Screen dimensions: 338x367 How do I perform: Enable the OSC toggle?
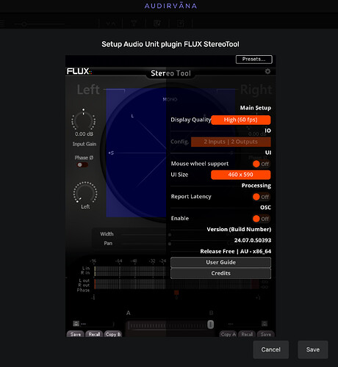(x=261, y=219)
